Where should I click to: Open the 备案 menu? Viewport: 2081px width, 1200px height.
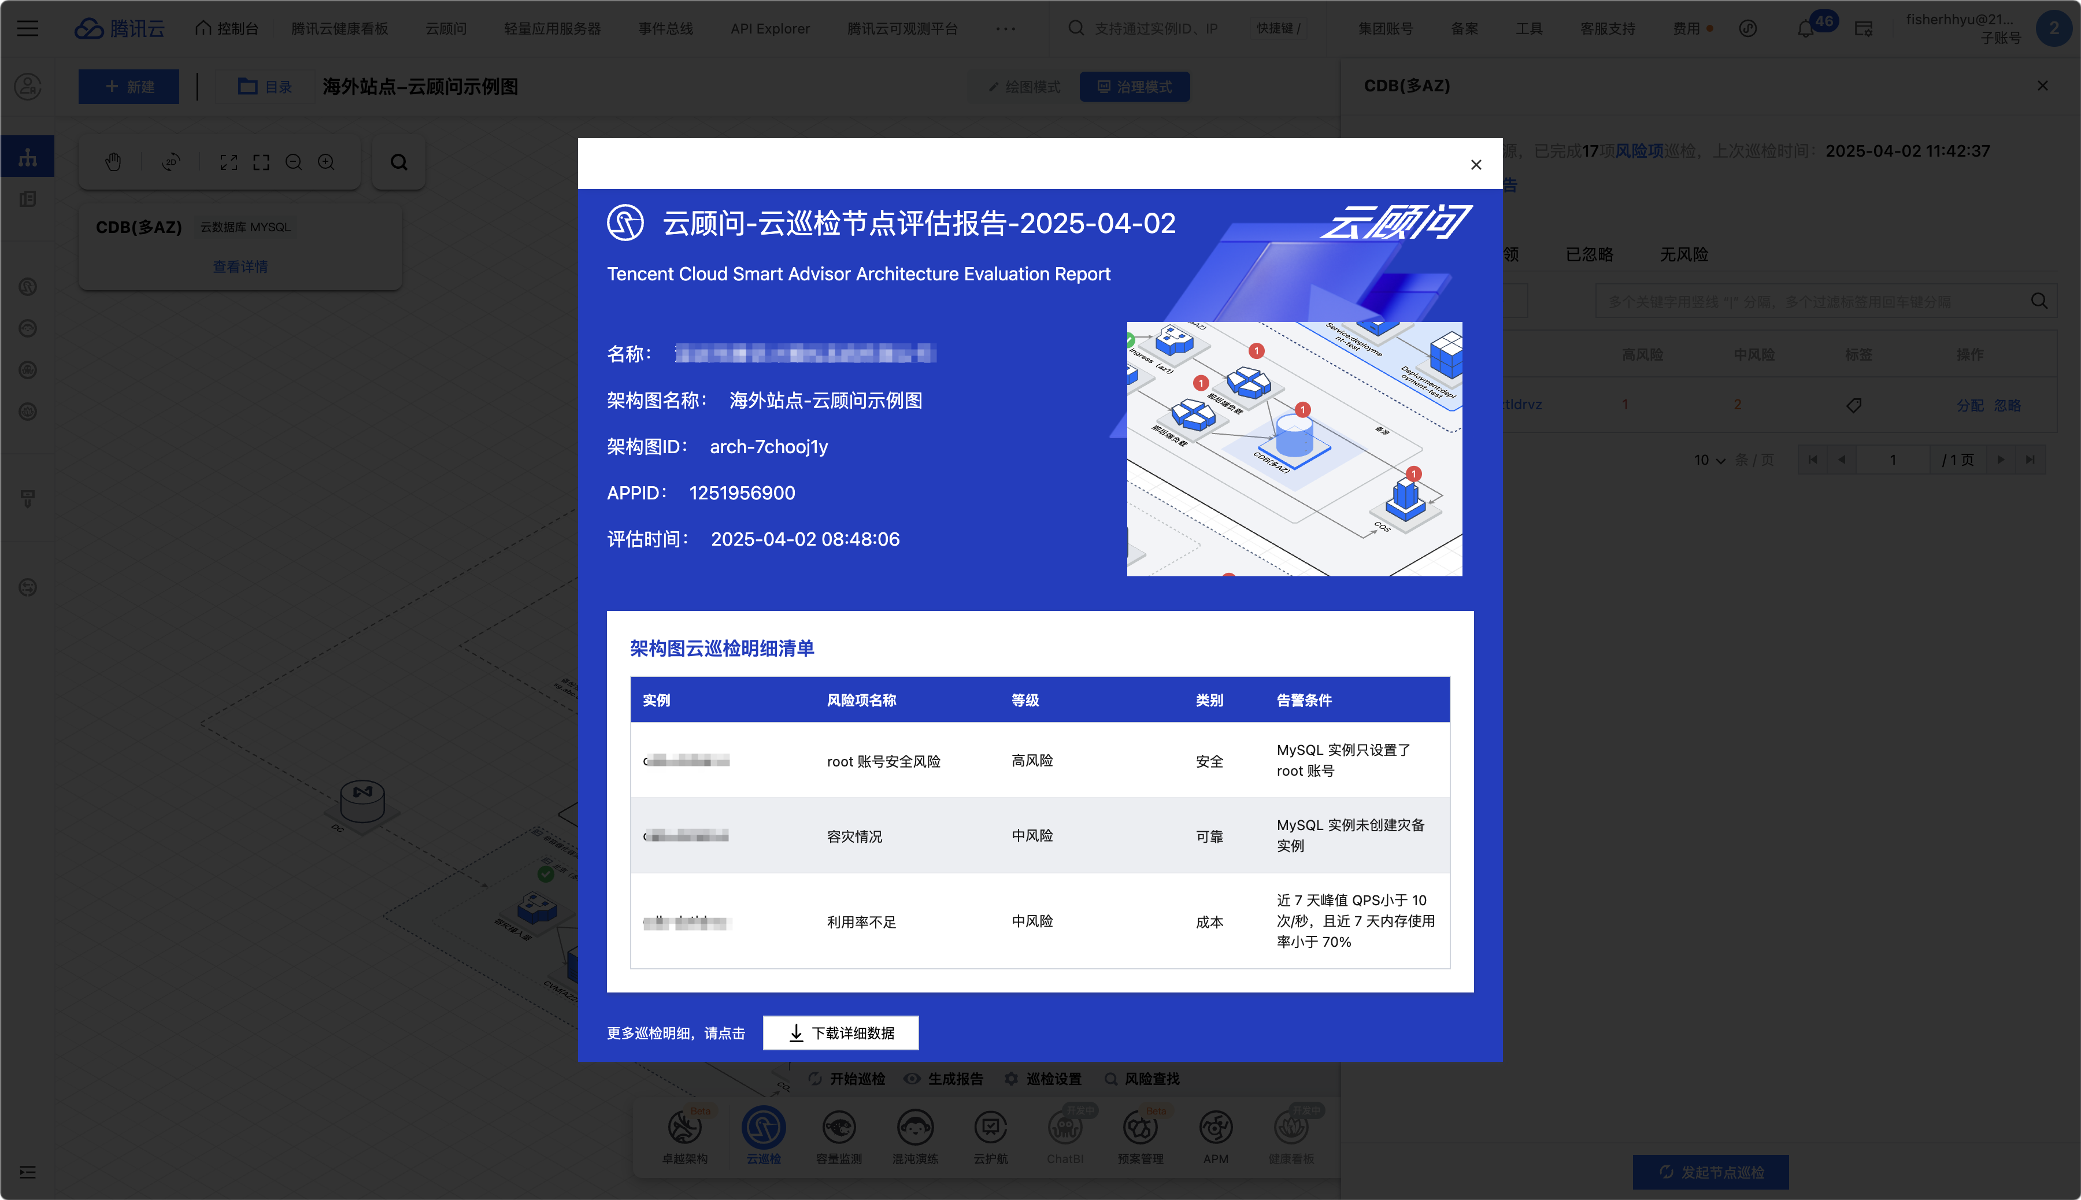click(x=1464, y=28)
